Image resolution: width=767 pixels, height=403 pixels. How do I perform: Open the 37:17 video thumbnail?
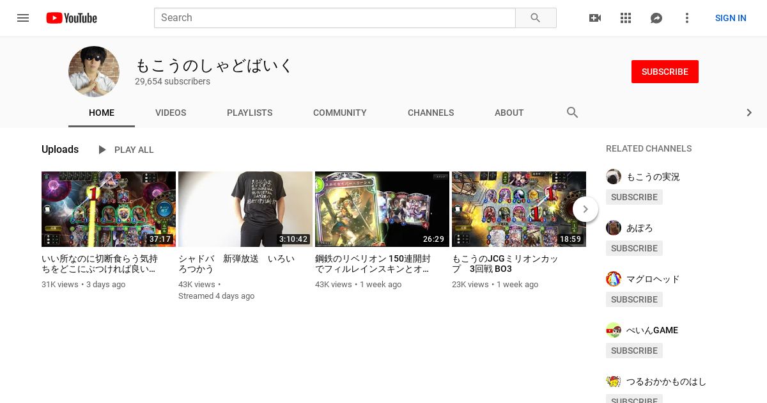(109, 209)
